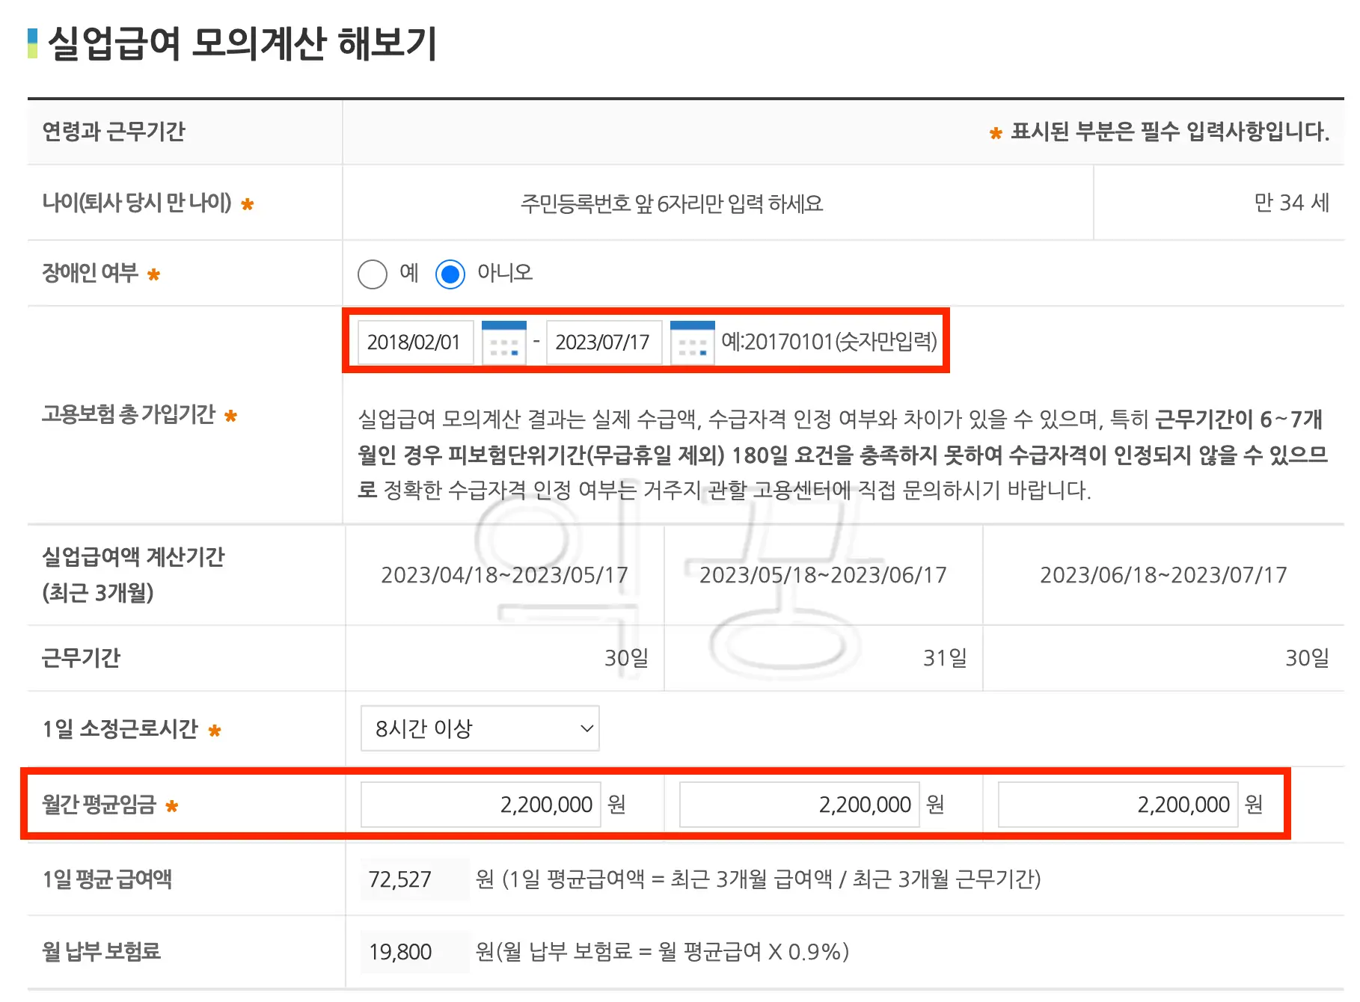Click the start date field showing 2018/02/01
Viewport: 1360px width, 1002px height.
415,342
